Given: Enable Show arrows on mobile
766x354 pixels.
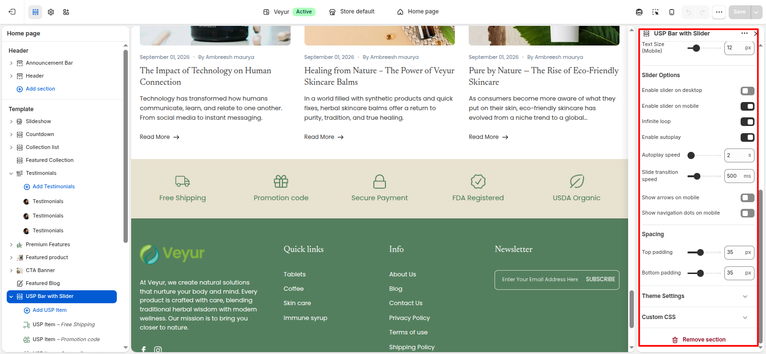Looking at the screenshot, I should coord(747,198).
